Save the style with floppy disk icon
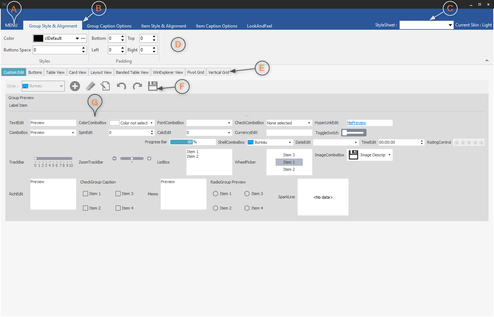Viewport: 494px width, 317px height. (153, 86)
